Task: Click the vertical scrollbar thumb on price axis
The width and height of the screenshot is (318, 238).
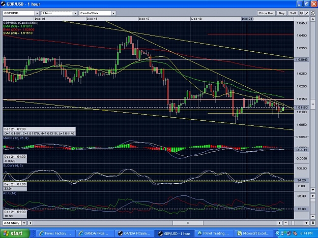Action: pyautogui.click(x=313, y=105)
